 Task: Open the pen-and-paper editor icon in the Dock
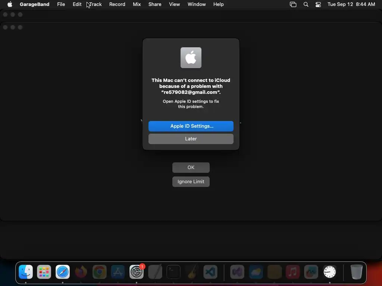(x=155, y=271)
